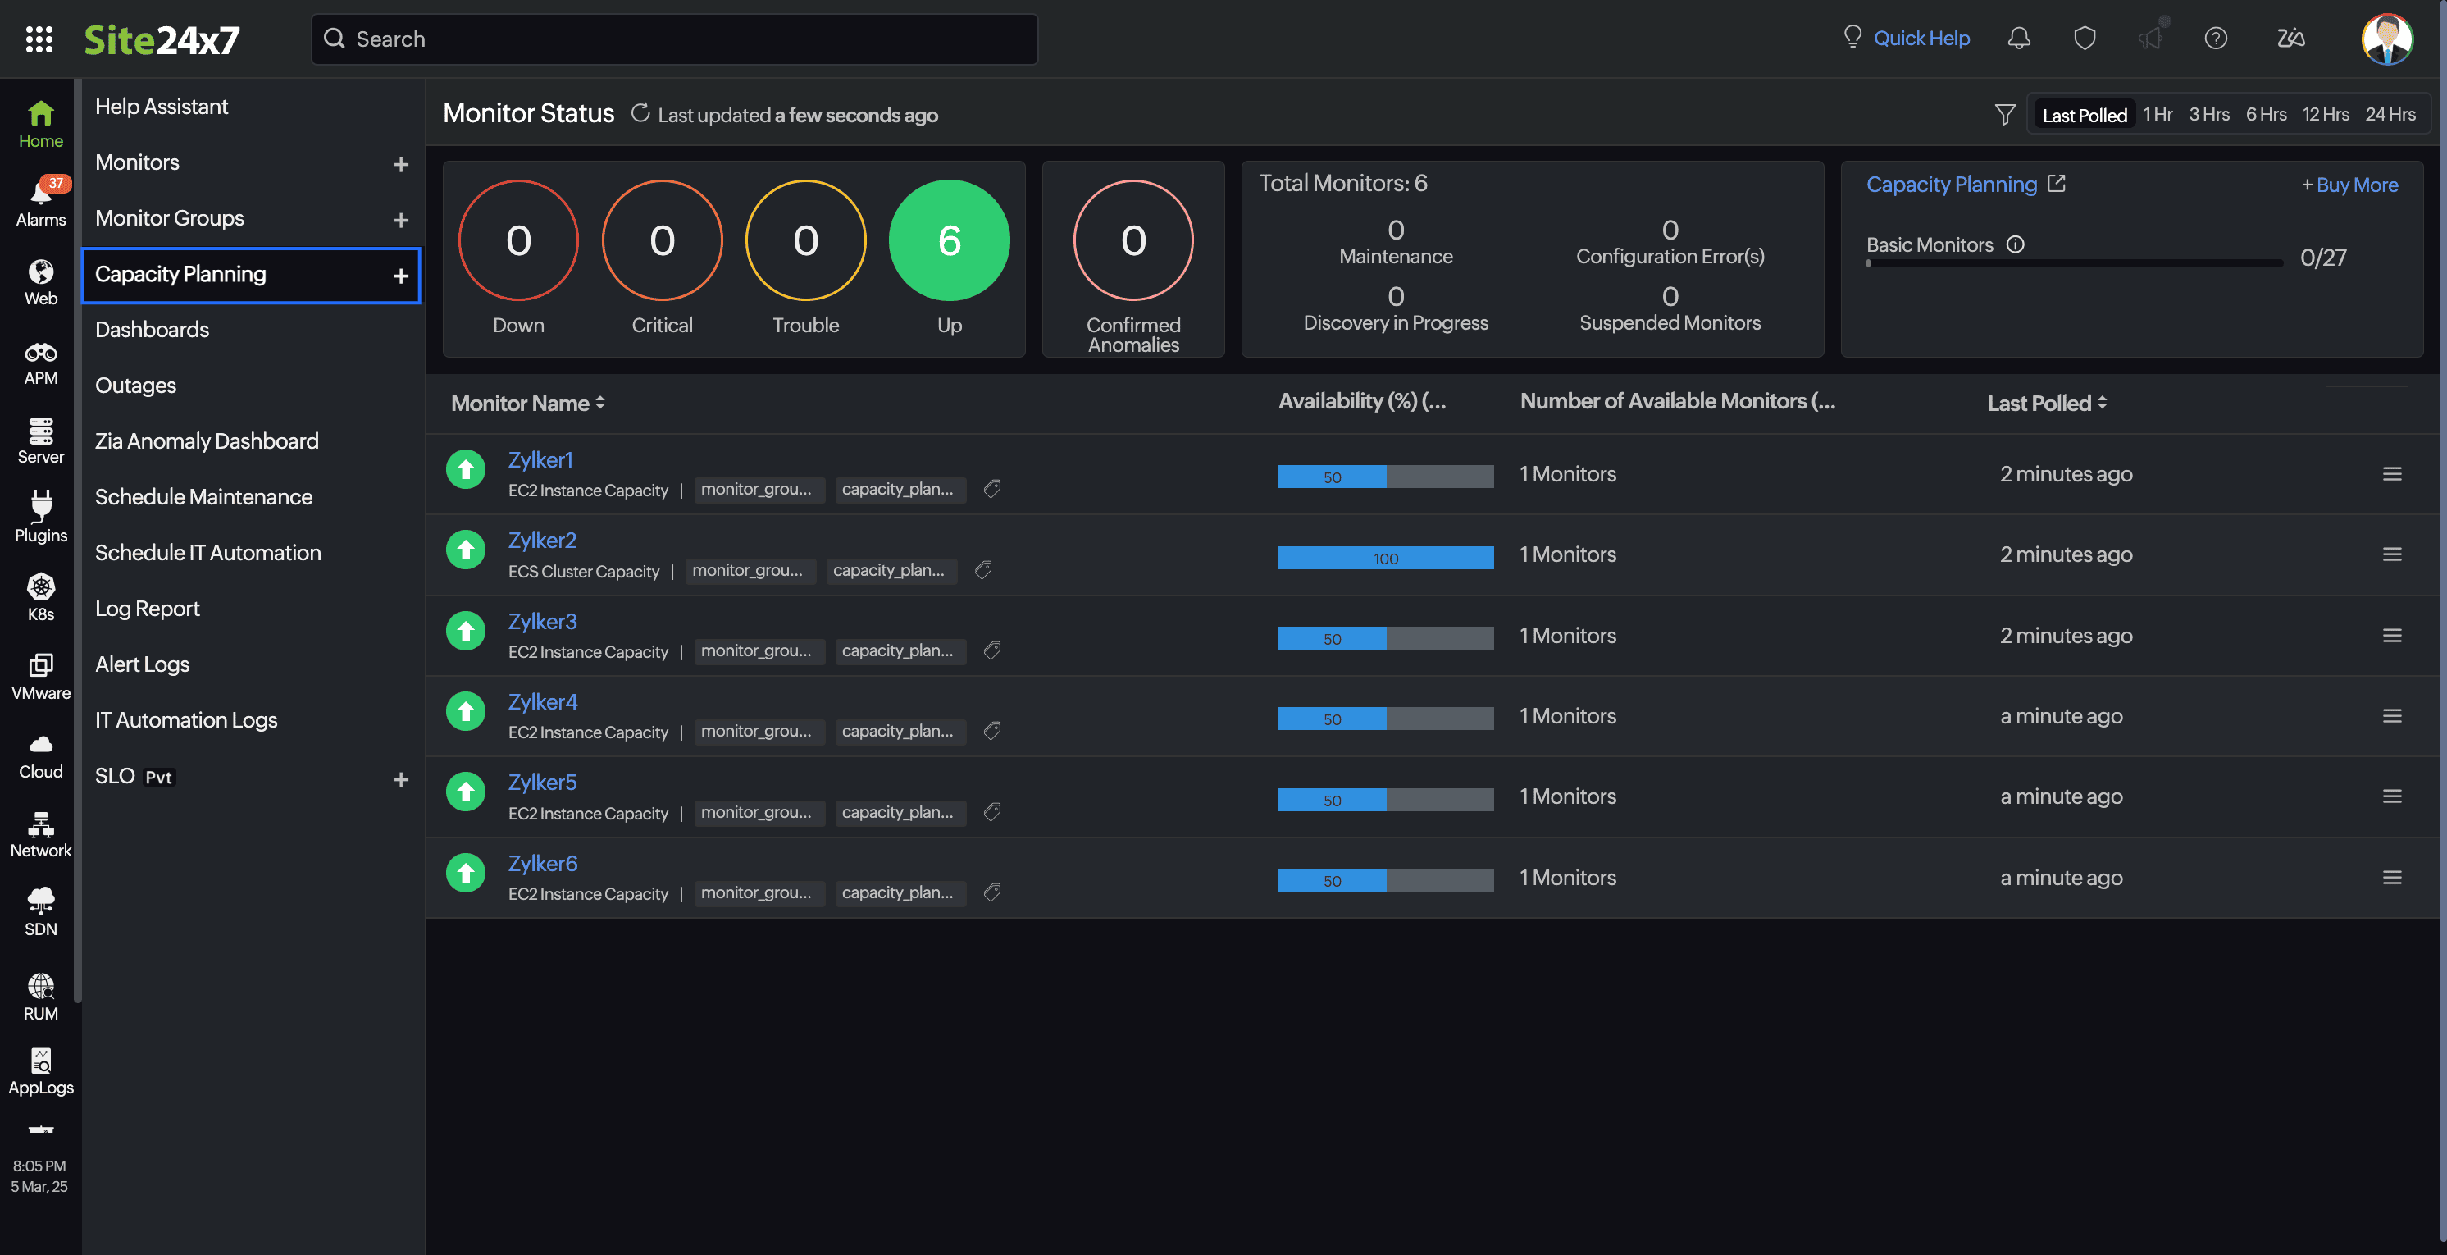
Task: Open the Zylker2 monitor link
Action: pyautogui.click(x=541, y=541)
